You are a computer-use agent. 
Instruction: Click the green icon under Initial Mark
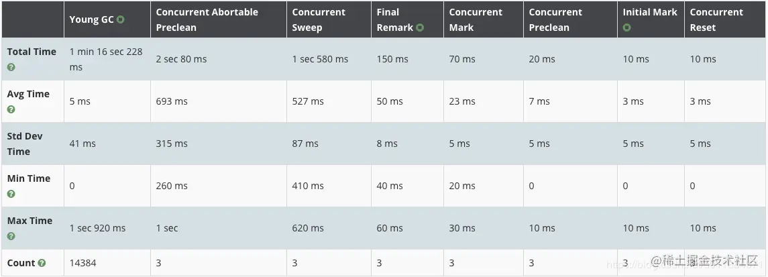tap(626, 27)
